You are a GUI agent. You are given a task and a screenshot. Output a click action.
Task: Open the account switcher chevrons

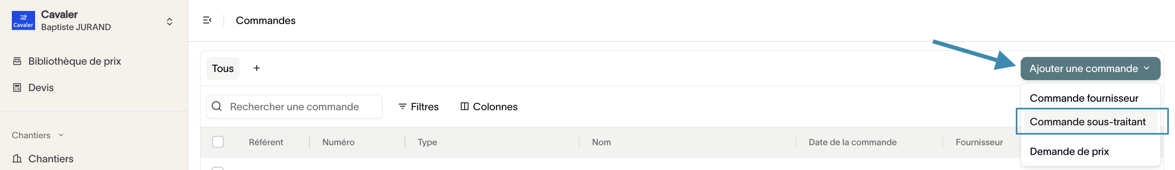tap(169, 22)
